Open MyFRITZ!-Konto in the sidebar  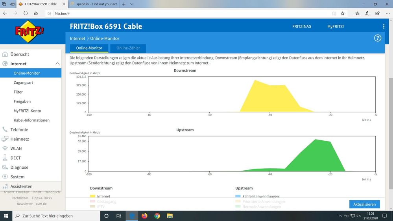tap(27, 111)
